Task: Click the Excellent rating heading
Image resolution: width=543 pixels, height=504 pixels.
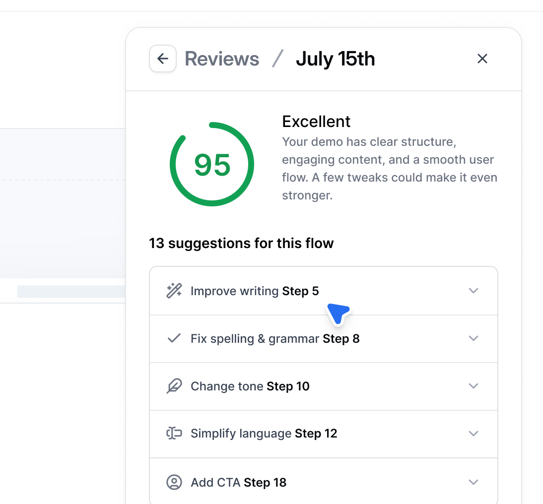Action: 316,122
